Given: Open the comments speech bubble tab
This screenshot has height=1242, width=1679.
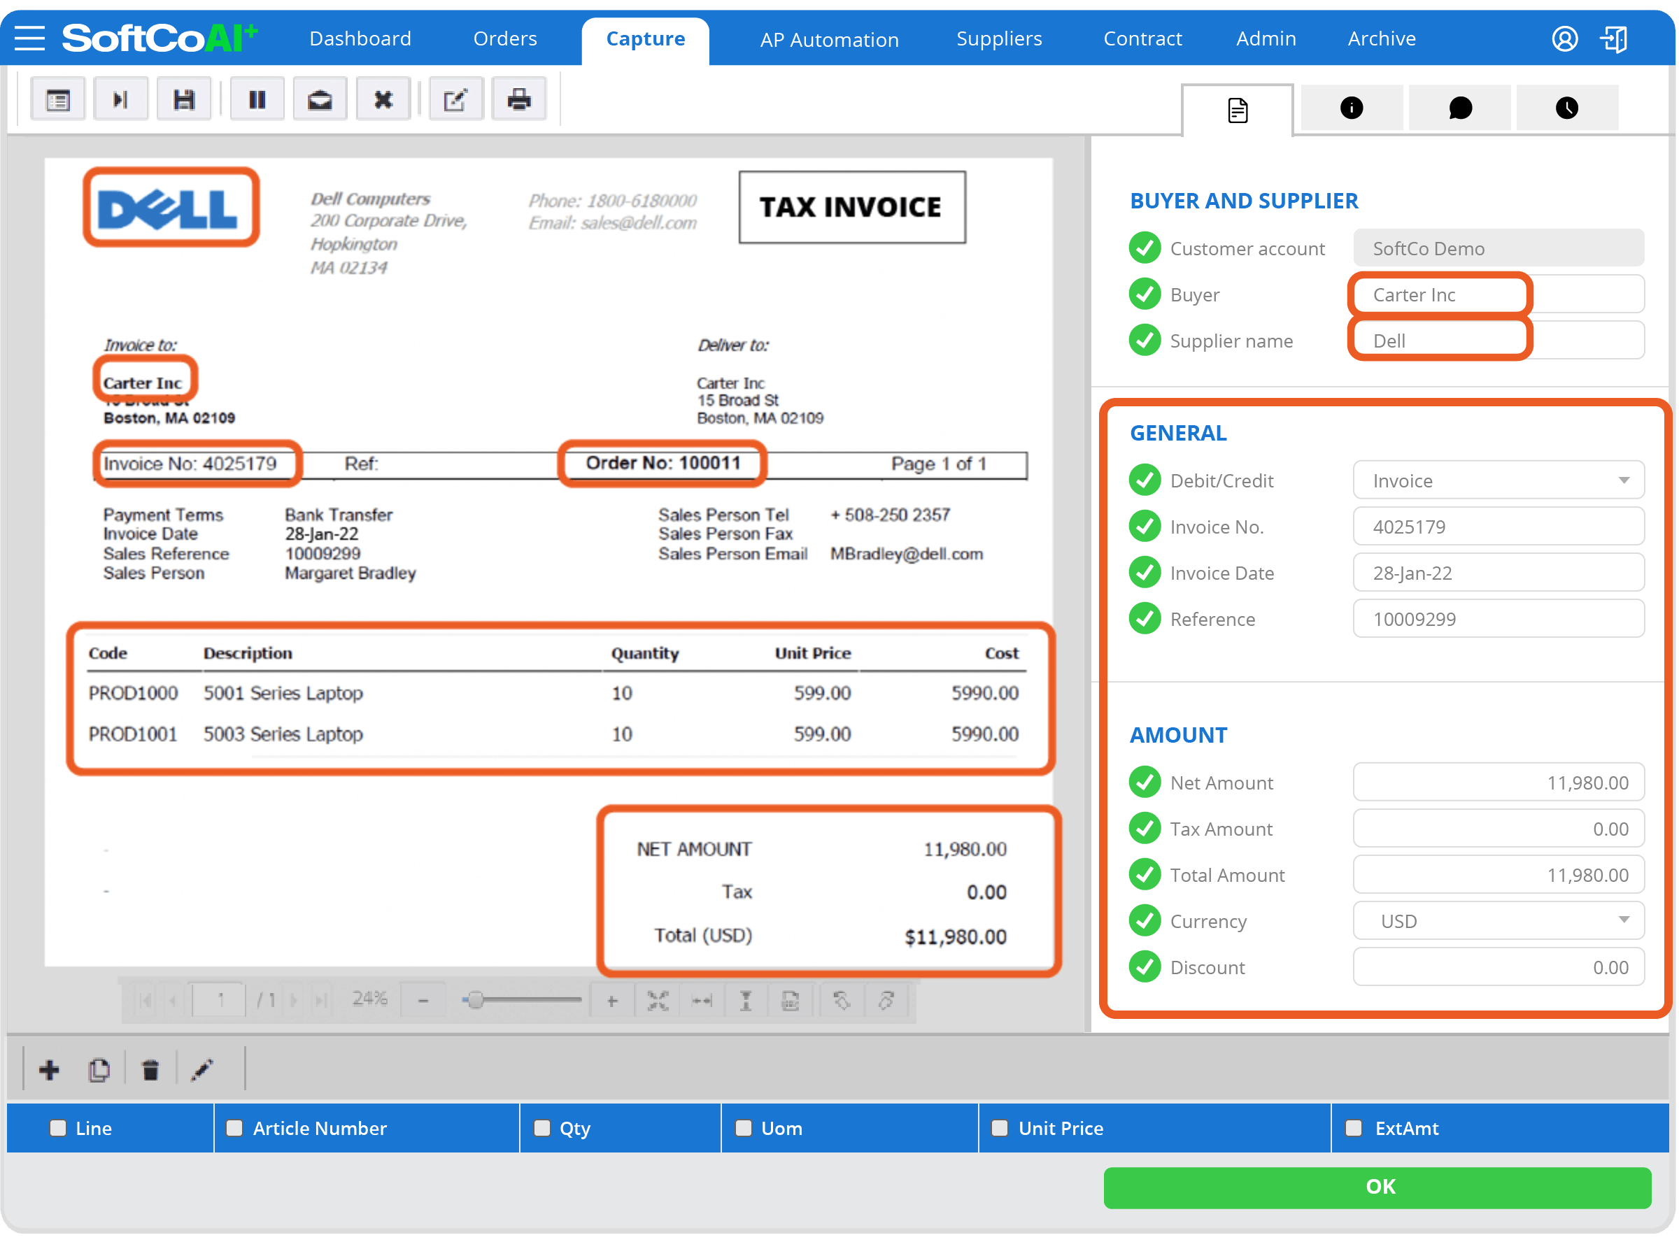Looking at the screenshot, I should tap(1459, 108).
